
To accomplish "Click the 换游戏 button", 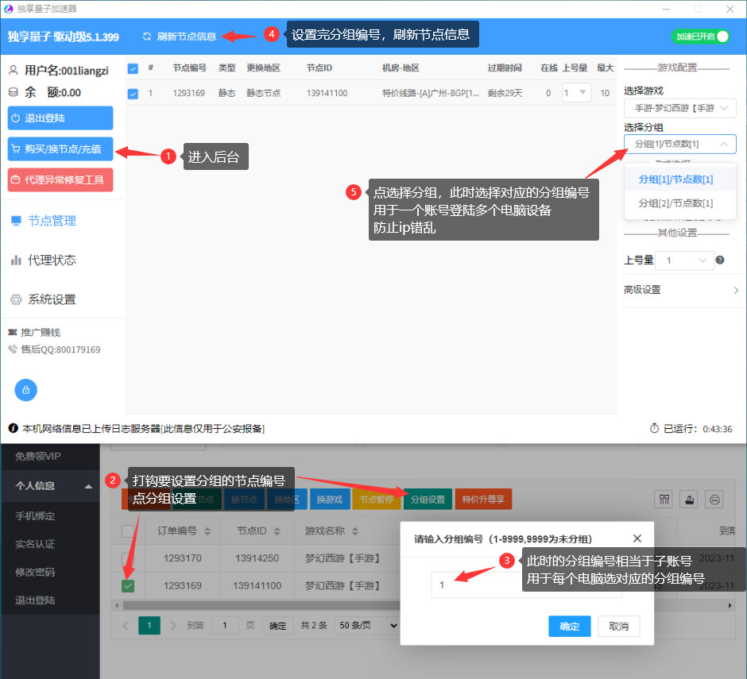I will click(330, 499).
